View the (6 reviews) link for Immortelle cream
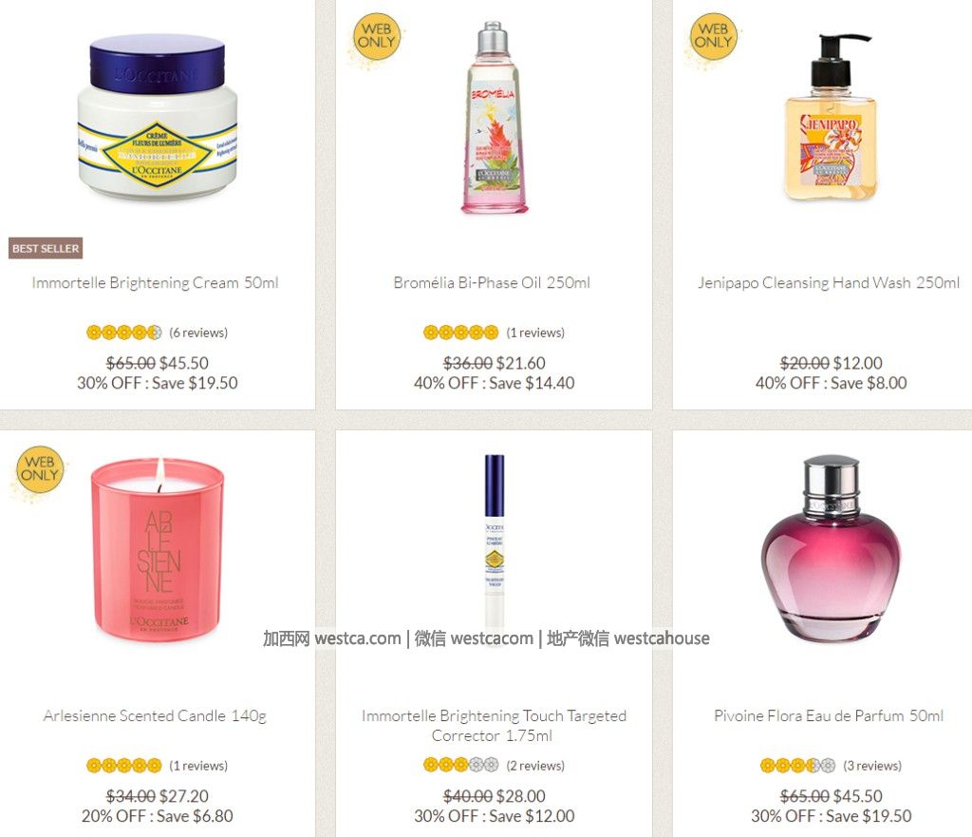This screenshot has height=837, width=972. pos(198,333)
